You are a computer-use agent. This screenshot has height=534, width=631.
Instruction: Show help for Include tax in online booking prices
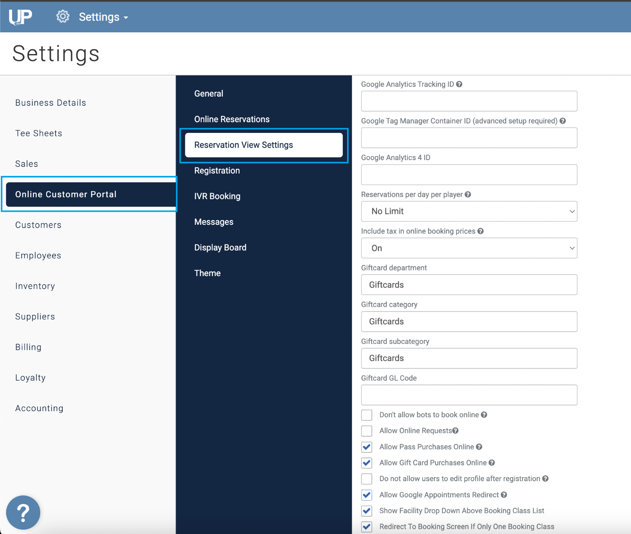(x=480, y=231)
